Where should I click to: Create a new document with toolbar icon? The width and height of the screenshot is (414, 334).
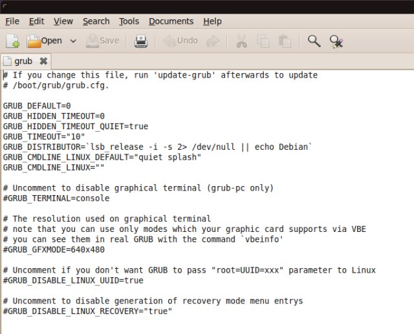click(x=12, y=41)
